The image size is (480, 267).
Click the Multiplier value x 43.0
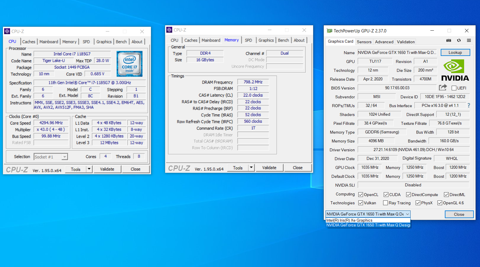(x=51, y=129)
